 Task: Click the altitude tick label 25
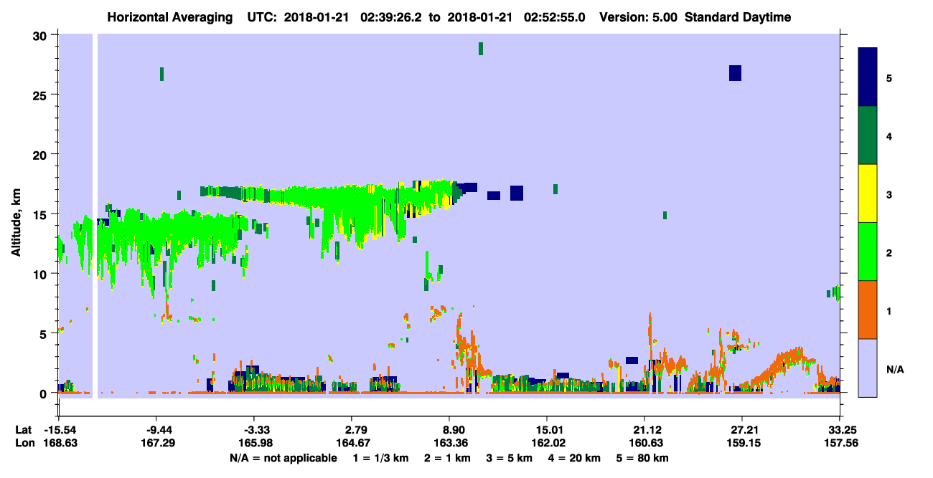tap(42, 95)
